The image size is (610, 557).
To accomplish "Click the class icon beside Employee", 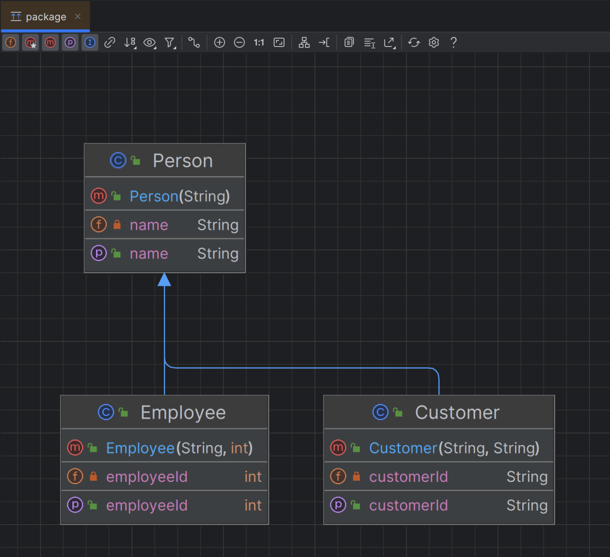I will coord(106,412).
